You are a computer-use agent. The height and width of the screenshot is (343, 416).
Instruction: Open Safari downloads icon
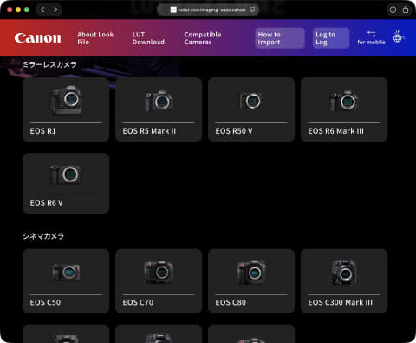(393, 10)
